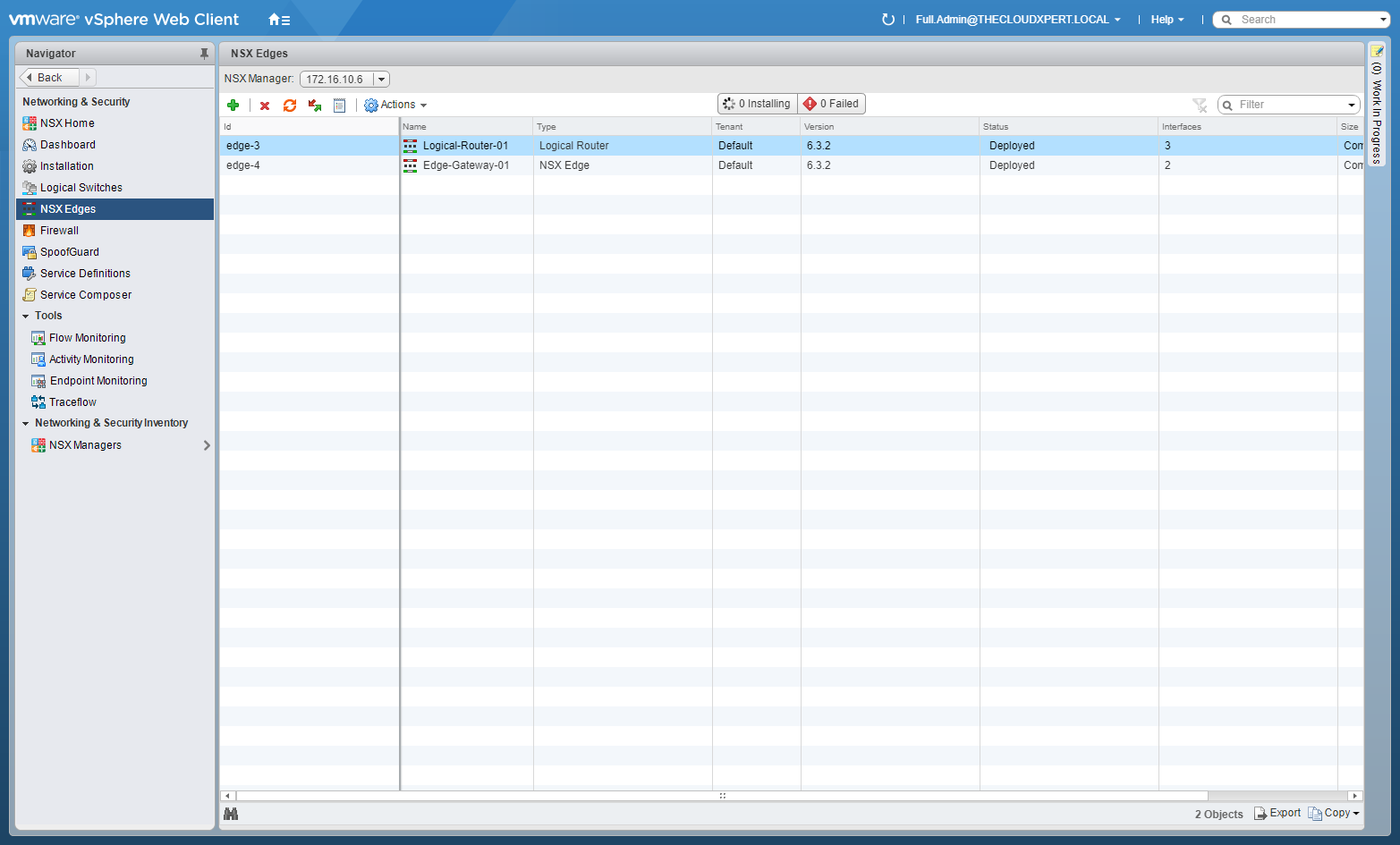Click the horizontal scrollbar of edges table

[721, 796]
